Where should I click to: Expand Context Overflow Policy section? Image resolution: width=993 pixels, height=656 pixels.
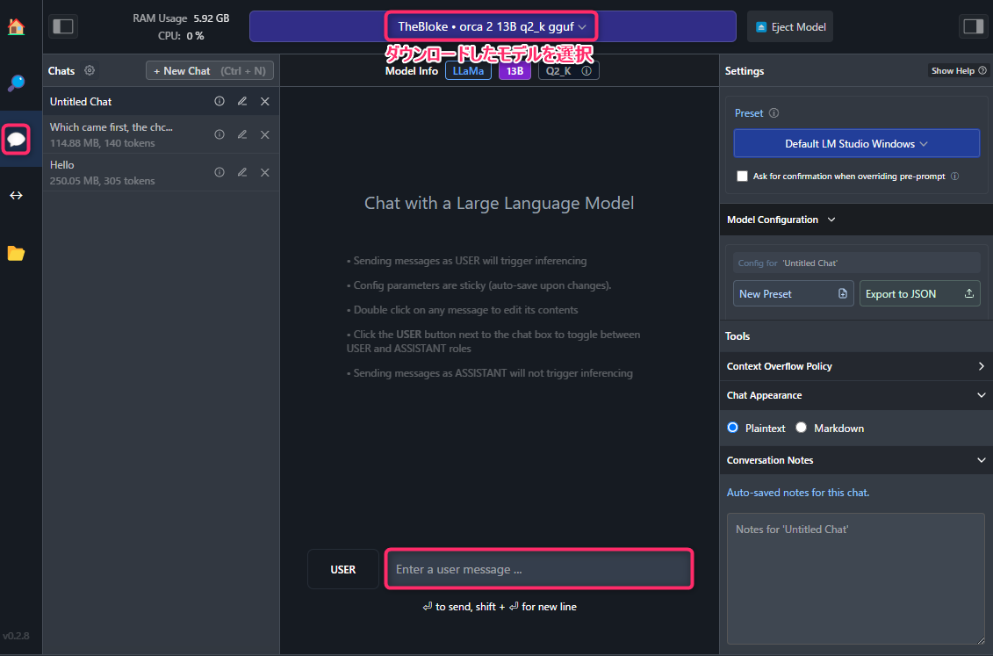pyautogui.click(x=856, y=366)
